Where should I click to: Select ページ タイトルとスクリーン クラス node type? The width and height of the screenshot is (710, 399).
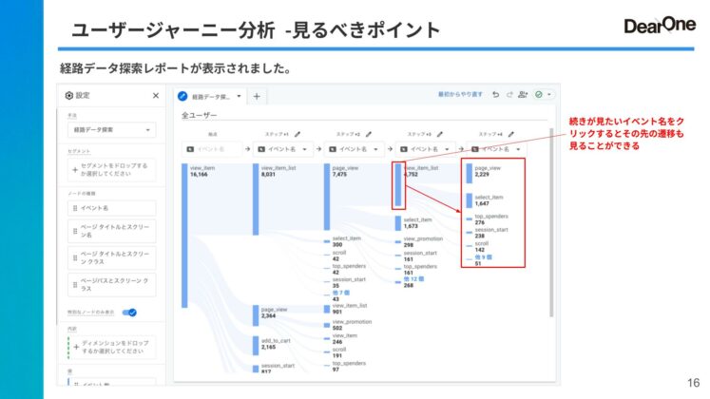111,257
